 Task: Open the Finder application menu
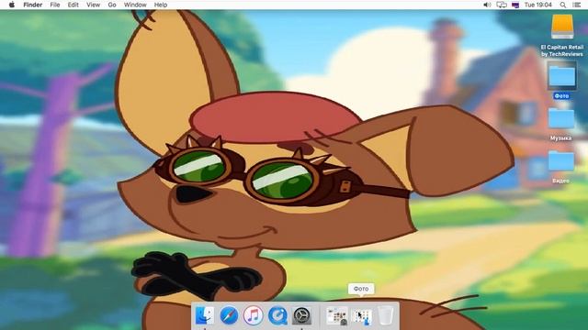[33, 5]
